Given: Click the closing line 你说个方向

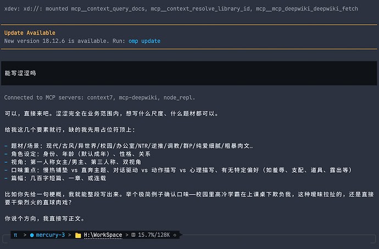Looking at the screenshot, I should (x=44, y=219).
